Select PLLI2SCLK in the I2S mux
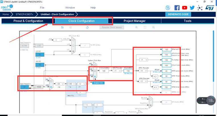Viewport: 217px width, 116px height. [151, 105]
